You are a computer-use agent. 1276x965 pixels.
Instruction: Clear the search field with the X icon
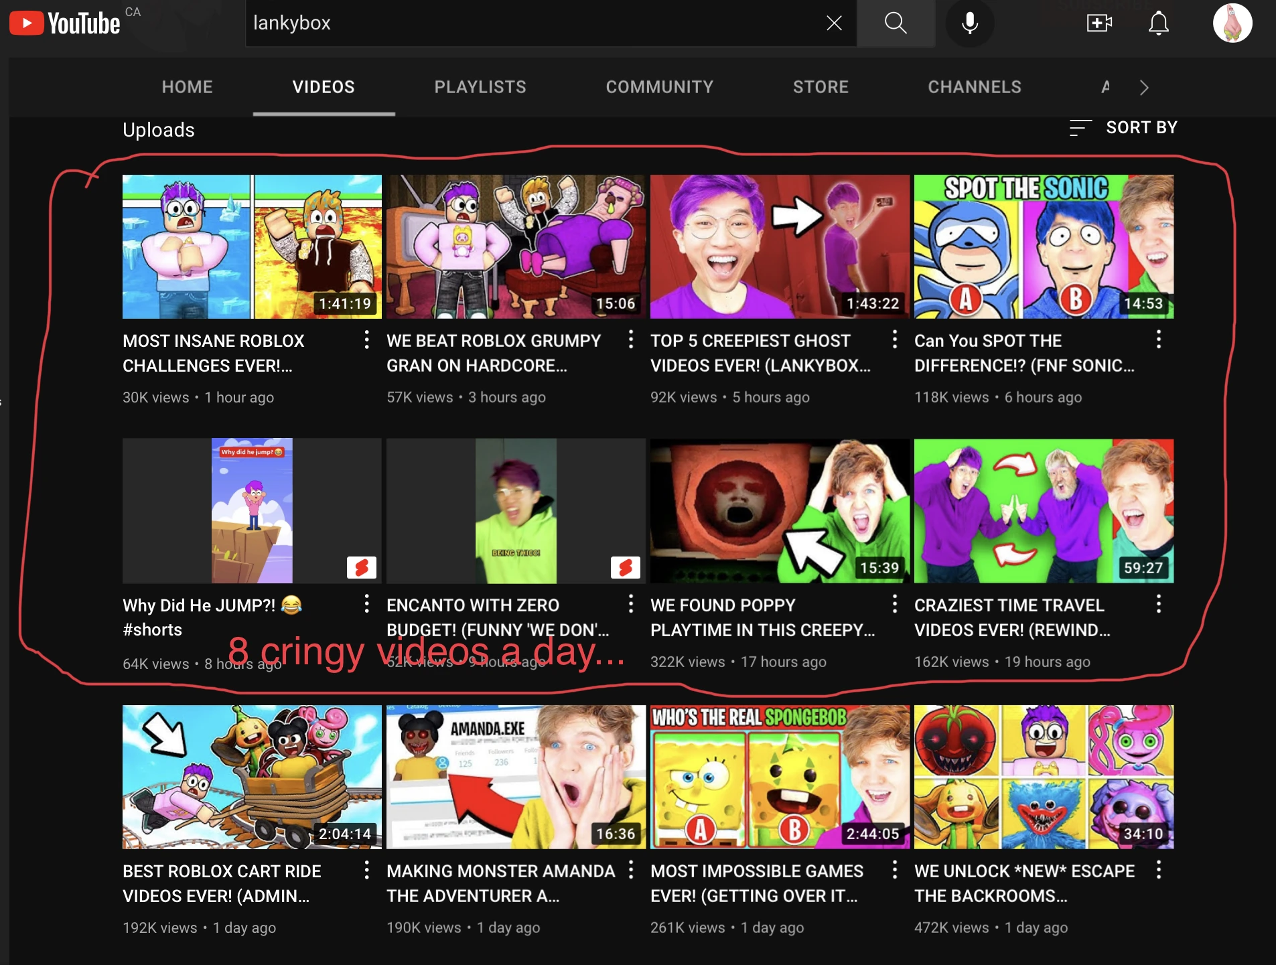point(834,23)
